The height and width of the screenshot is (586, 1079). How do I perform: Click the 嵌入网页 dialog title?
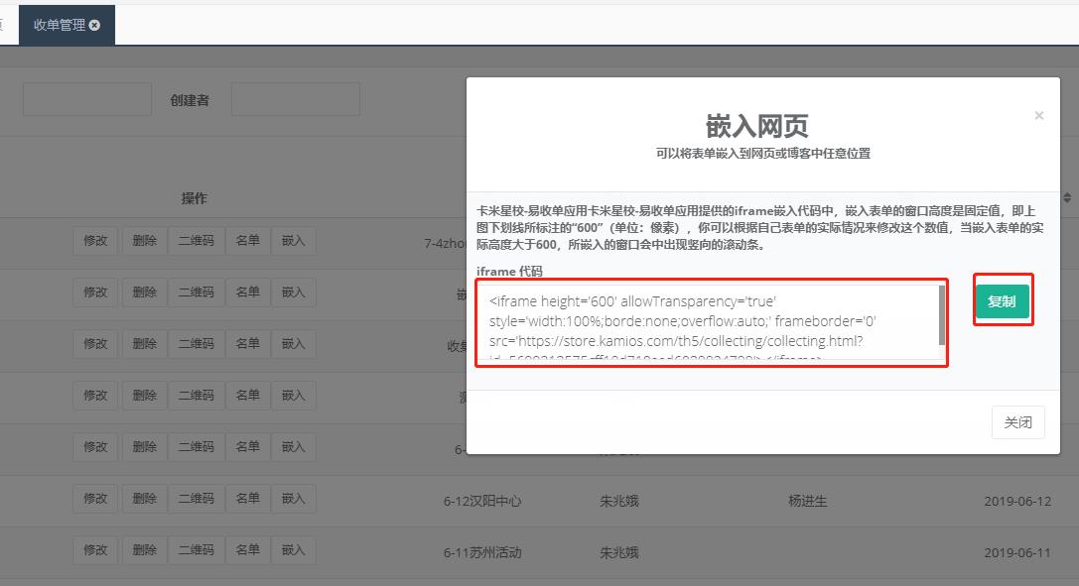coord(757,126)
